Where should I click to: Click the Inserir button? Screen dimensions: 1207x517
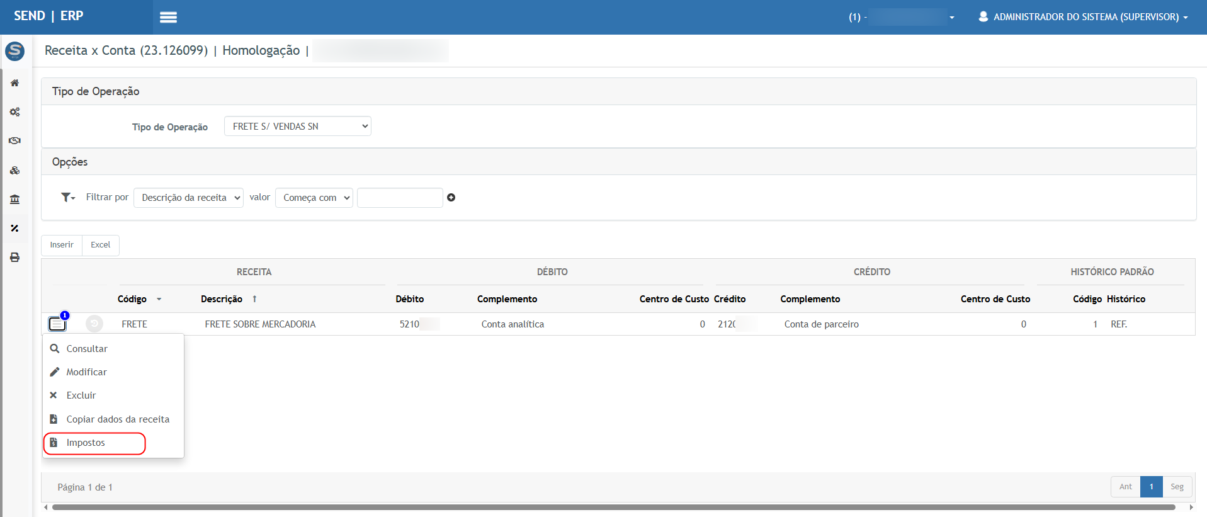click(x=62, y=245)
